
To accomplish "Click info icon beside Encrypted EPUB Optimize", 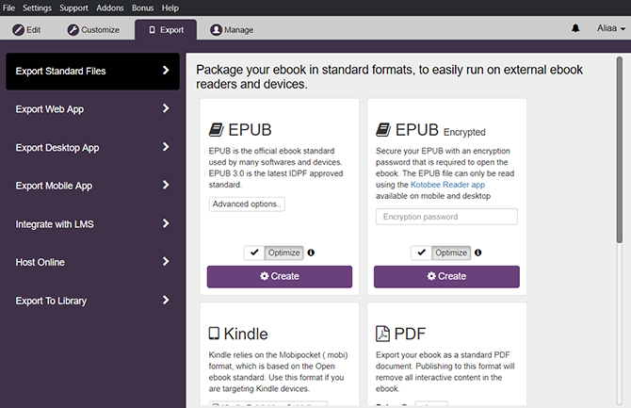I will click(x=477, y=253).
